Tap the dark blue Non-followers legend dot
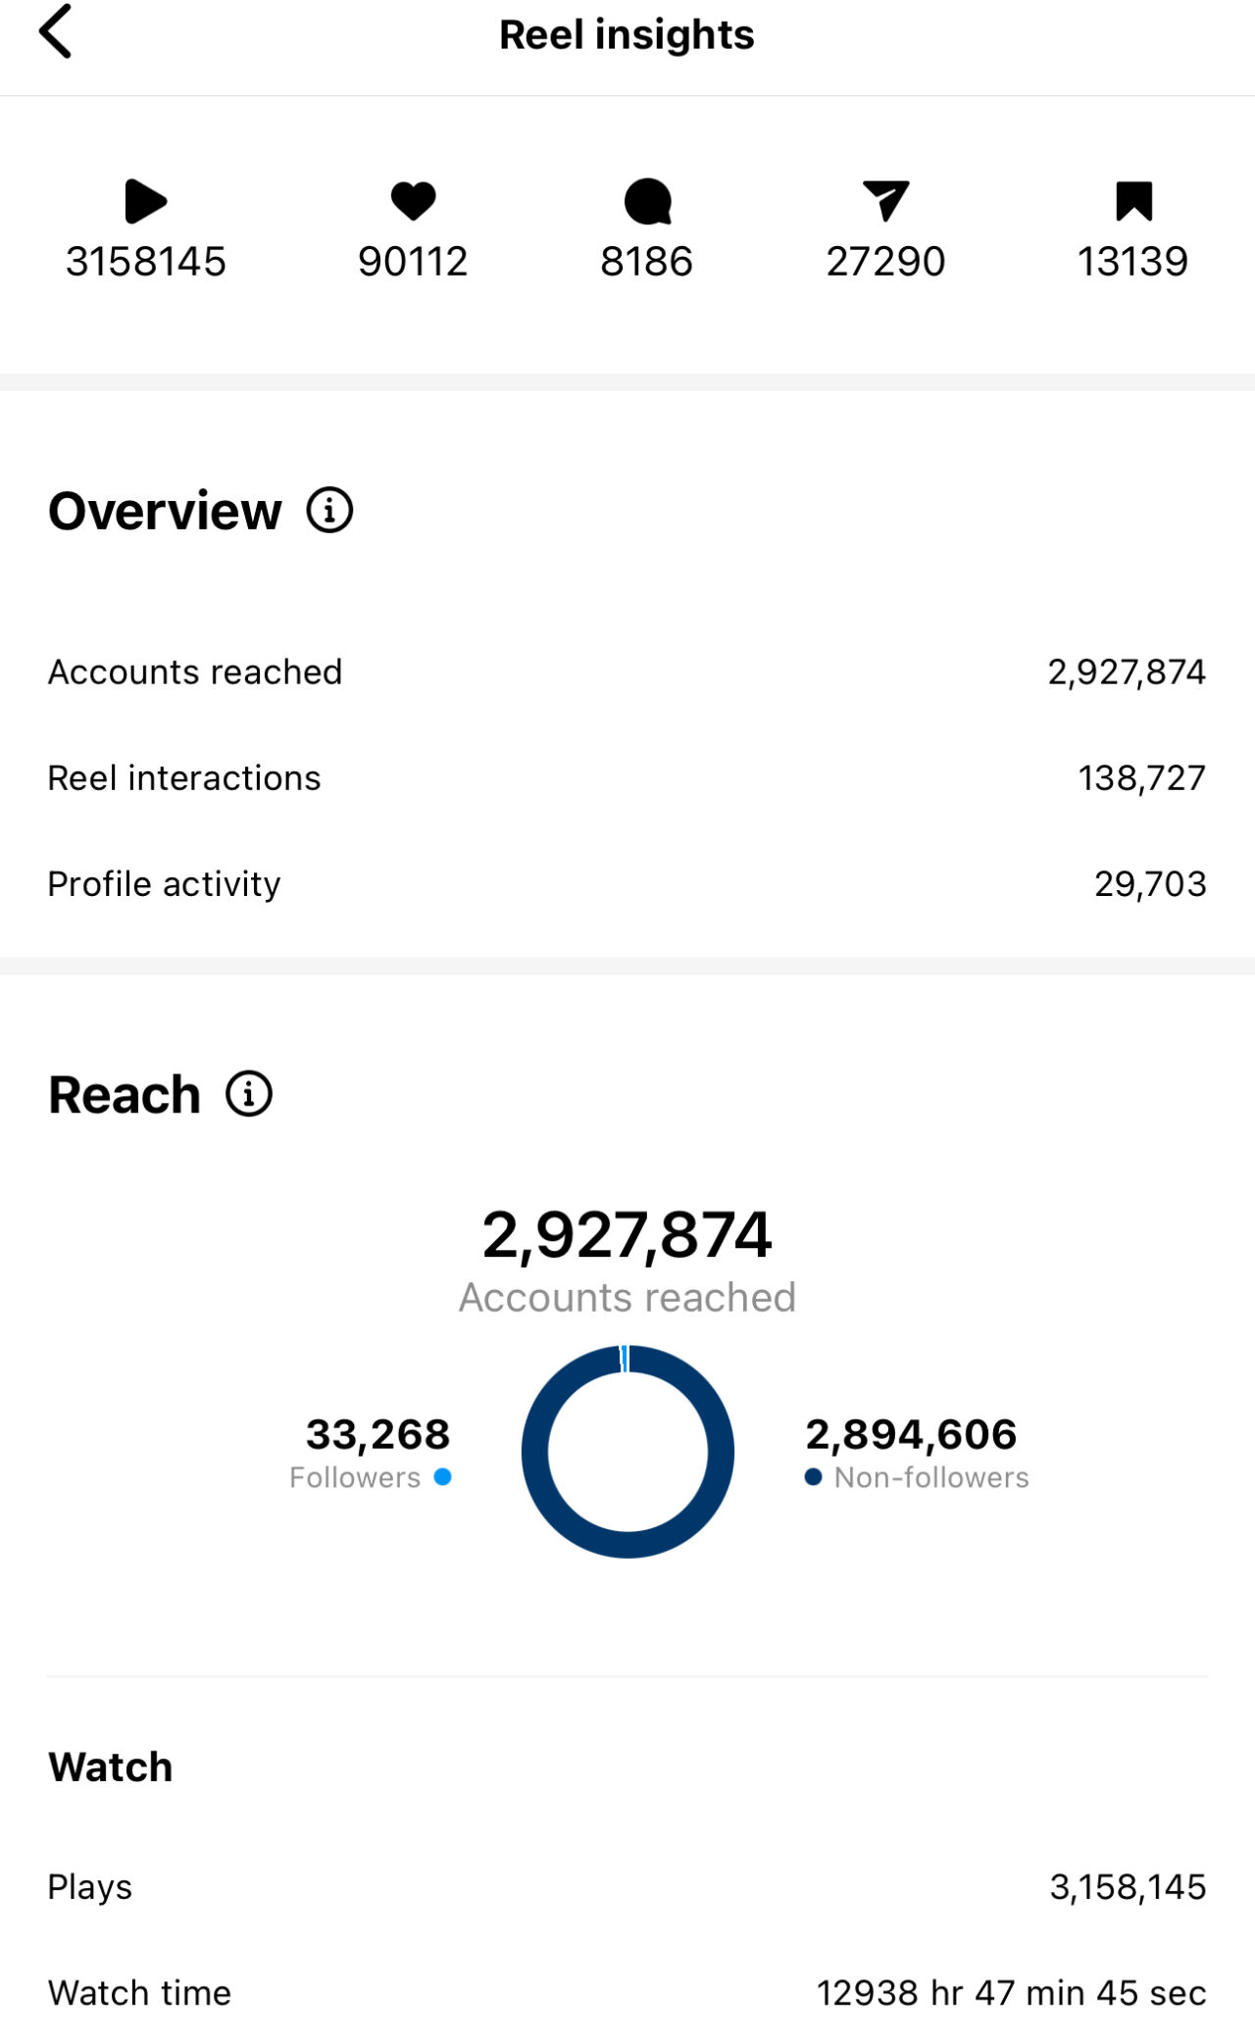This screenshot has width=1255, height=2039. (x=813, y=1477)
